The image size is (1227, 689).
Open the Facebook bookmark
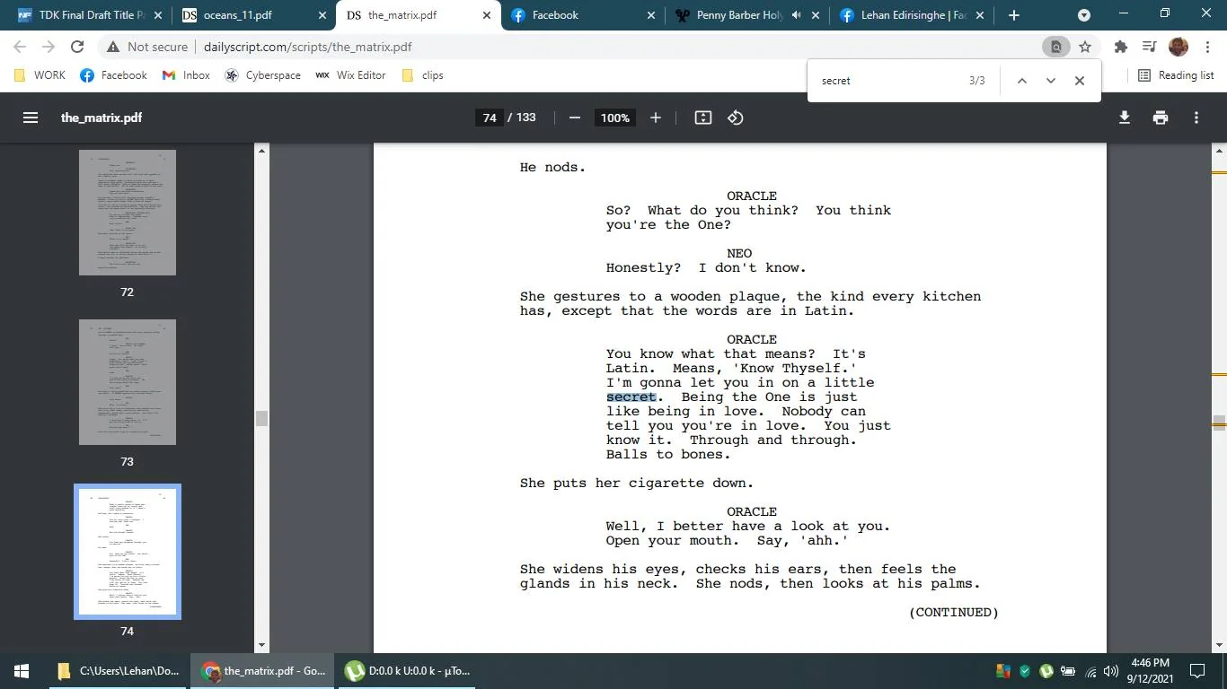coord(114,75)
